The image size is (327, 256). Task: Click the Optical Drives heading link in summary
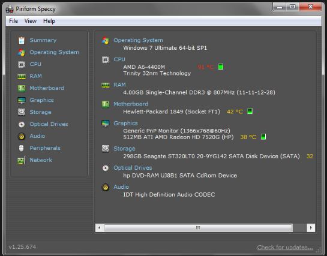tap(133, 168)
